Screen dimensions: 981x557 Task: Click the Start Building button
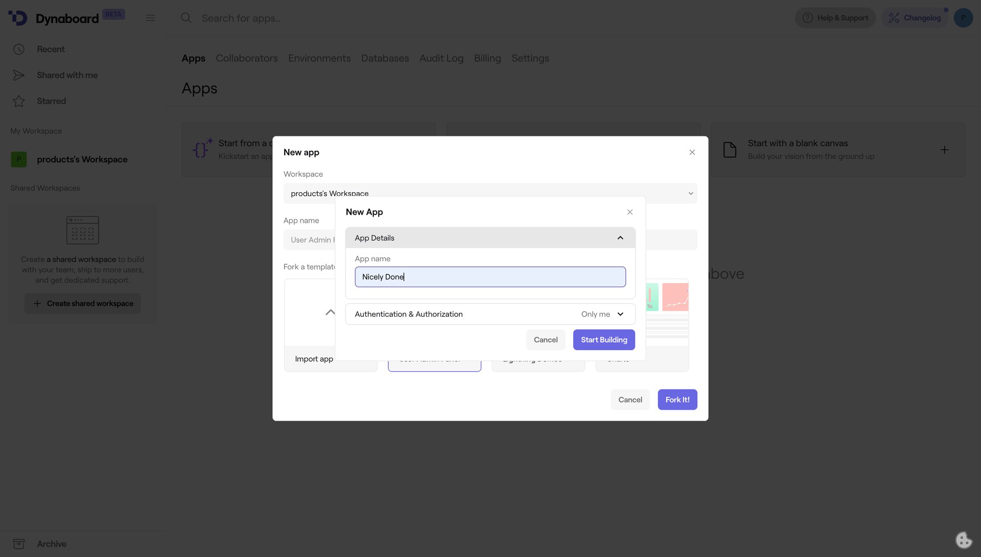point(603,340)
